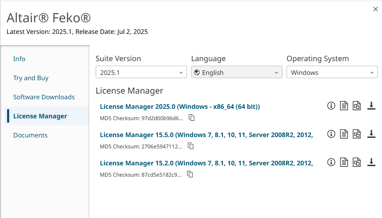This screenshot has height=218, width=382.
Task: Open the License Manager 15.2.0 link
Action: tap(206, 163)
